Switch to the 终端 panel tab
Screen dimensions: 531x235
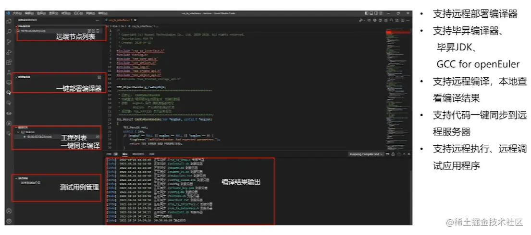click(152, 154)
